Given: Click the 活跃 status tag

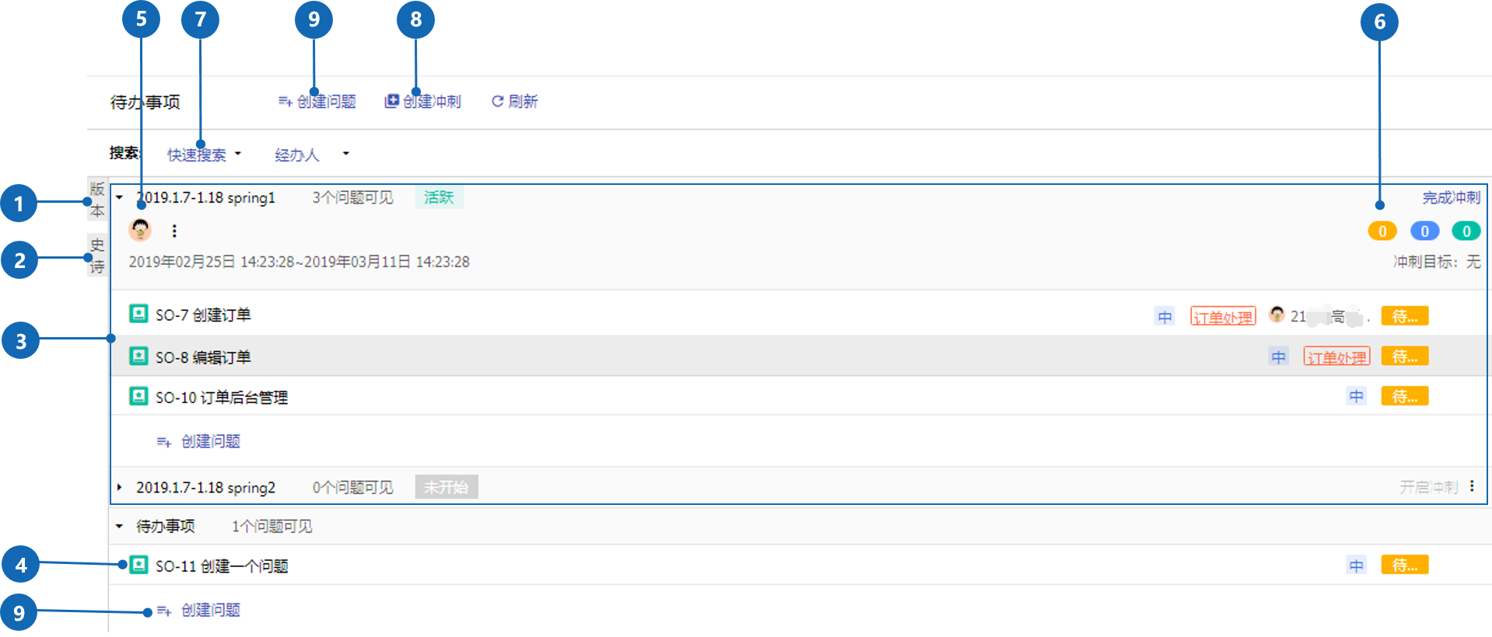Looking at the screenshot, I should (x=439, y=197).
